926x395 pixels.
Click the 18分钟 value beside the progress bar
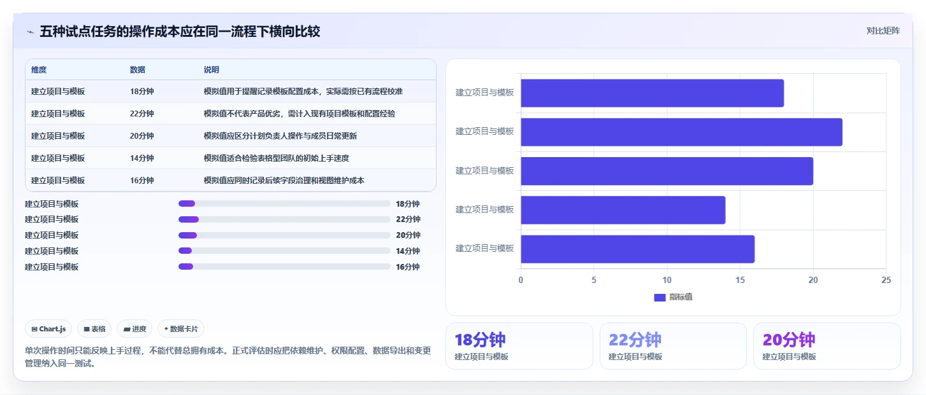(x=408, y=204)
